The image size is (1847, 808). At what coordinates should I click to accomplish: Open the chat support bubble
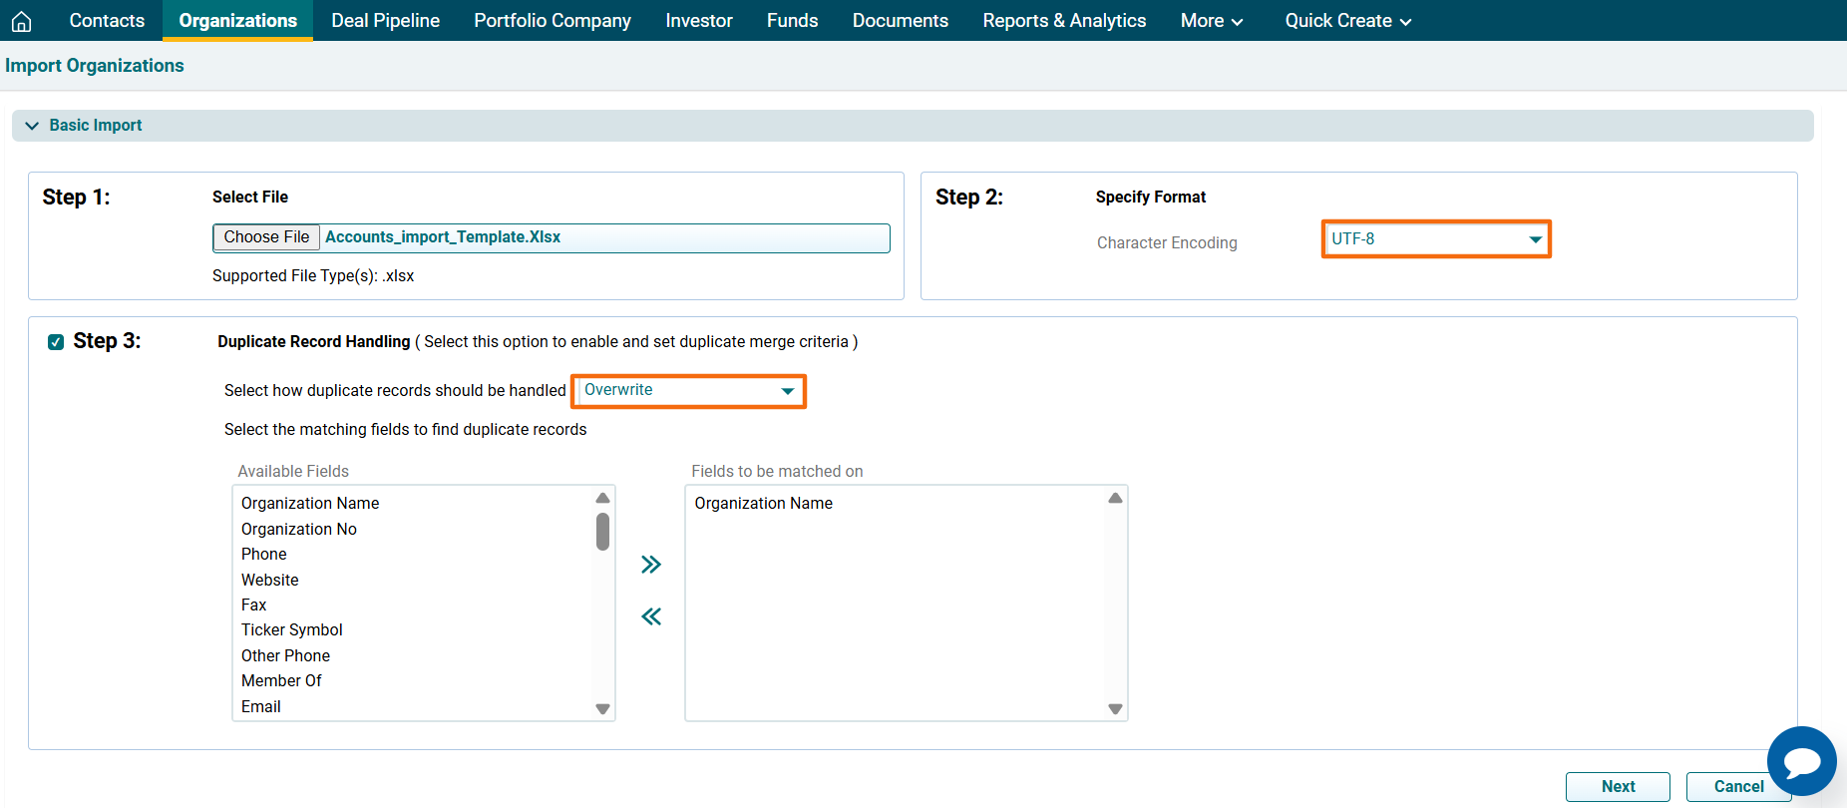coord(1801,761)
